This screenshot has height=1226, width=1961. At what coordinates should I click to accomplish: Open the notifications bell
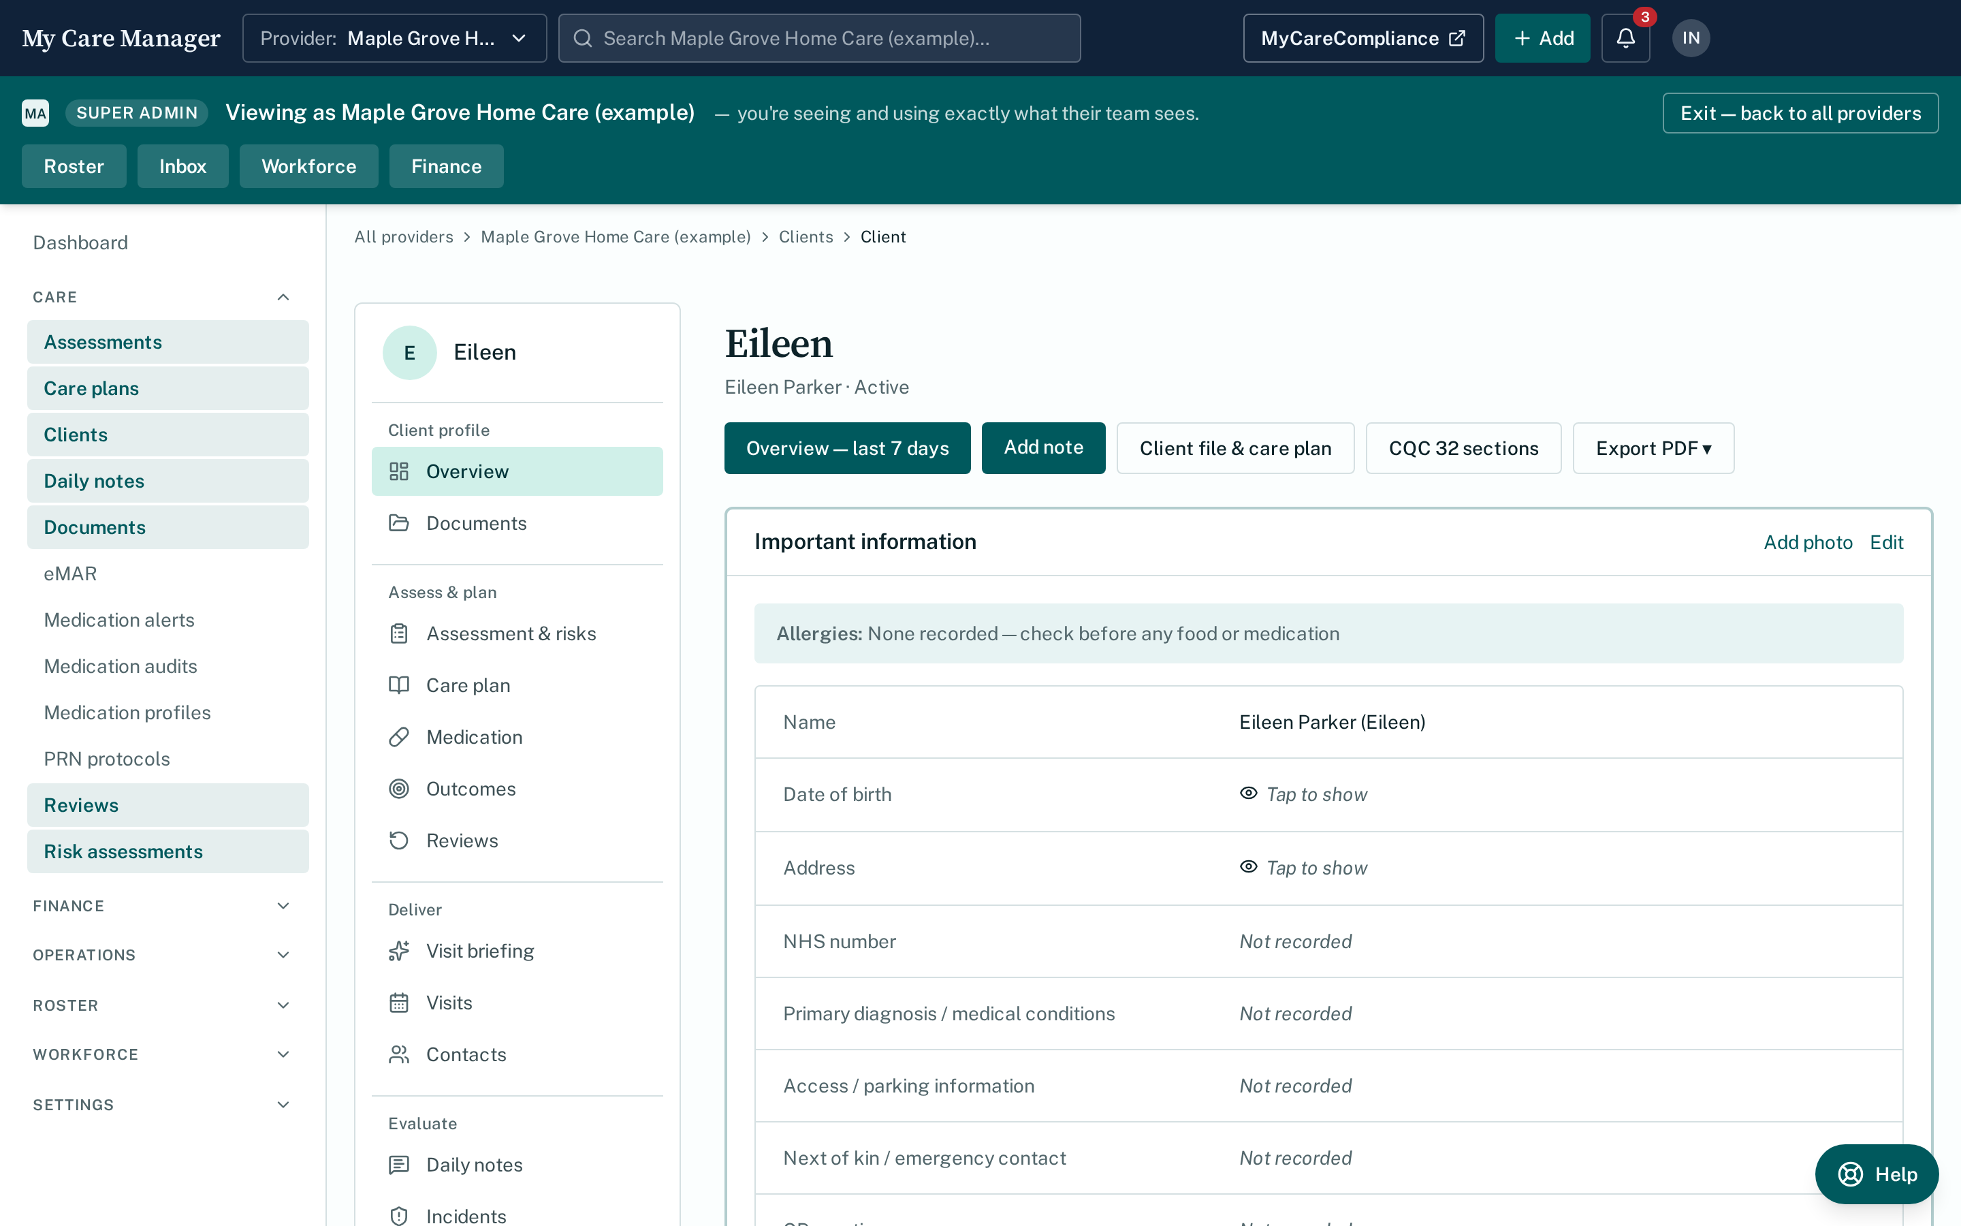click(1625, 38)
